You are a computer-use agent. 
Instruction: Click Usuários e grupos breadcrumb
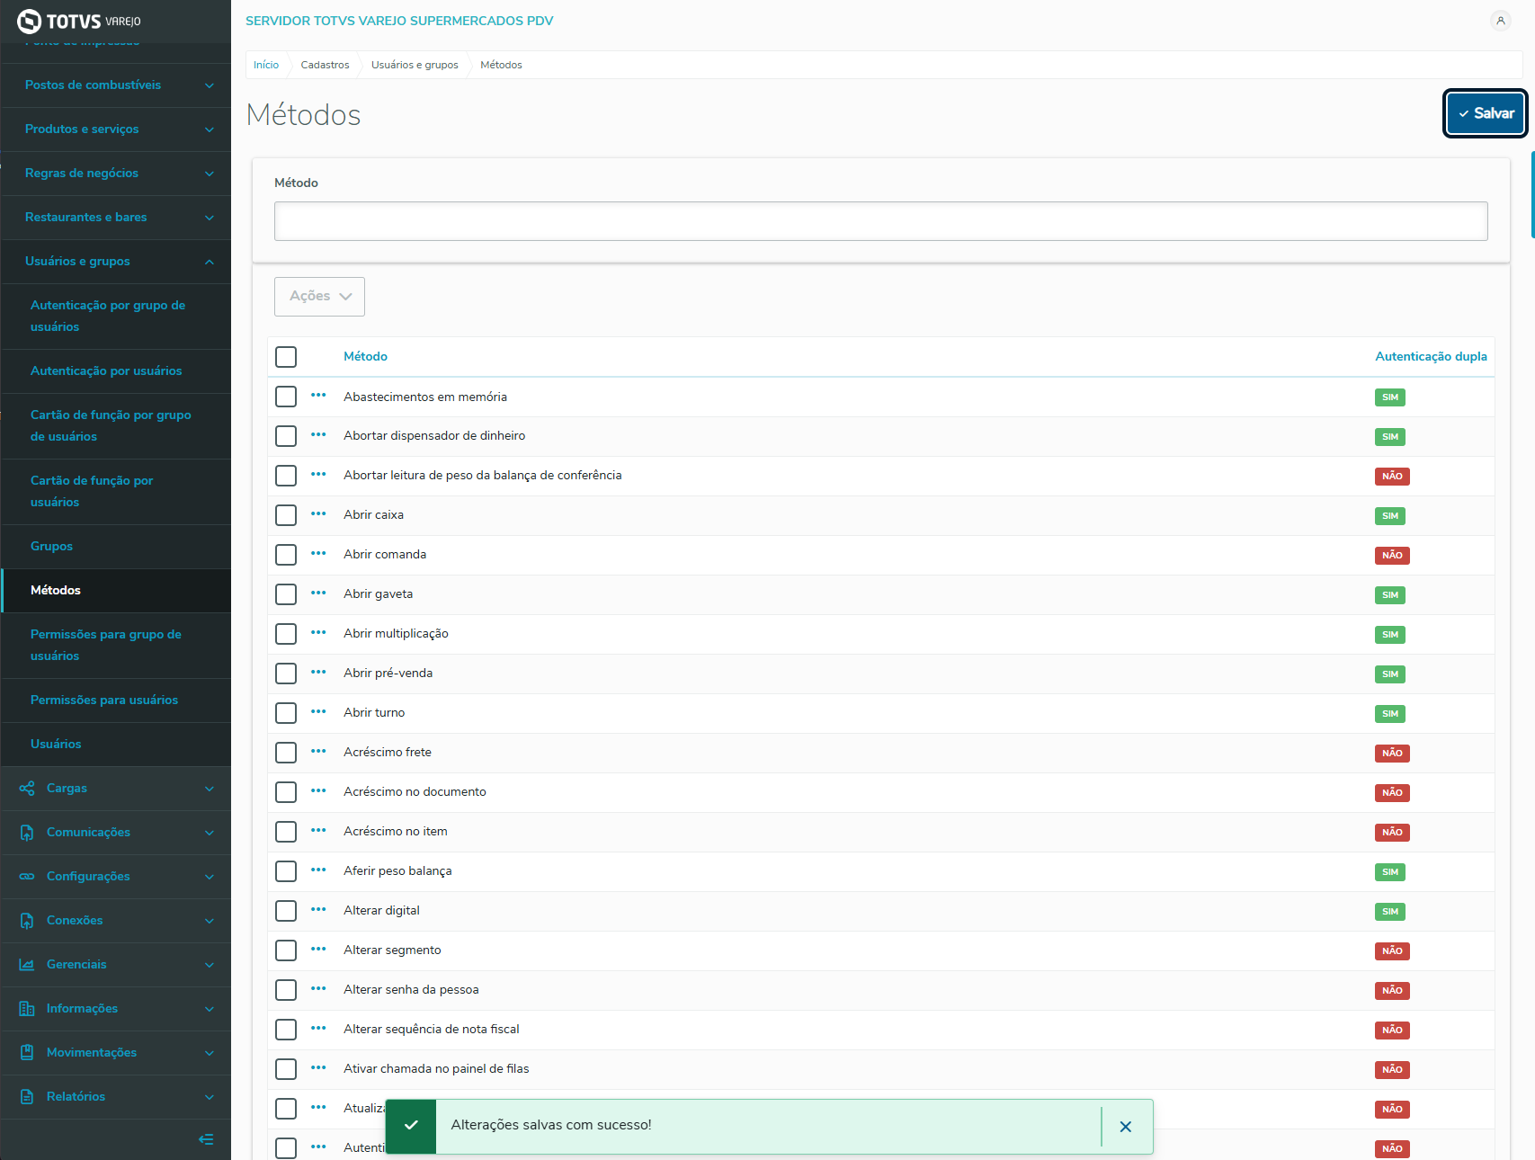click(415, 65)
